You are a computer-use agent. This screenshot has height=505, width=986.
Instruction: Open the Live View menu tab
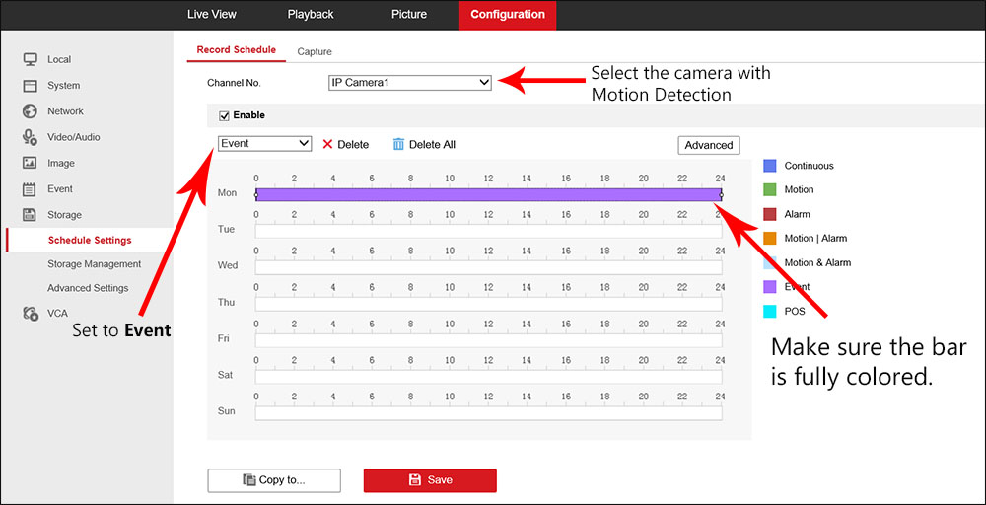point(212,15)
